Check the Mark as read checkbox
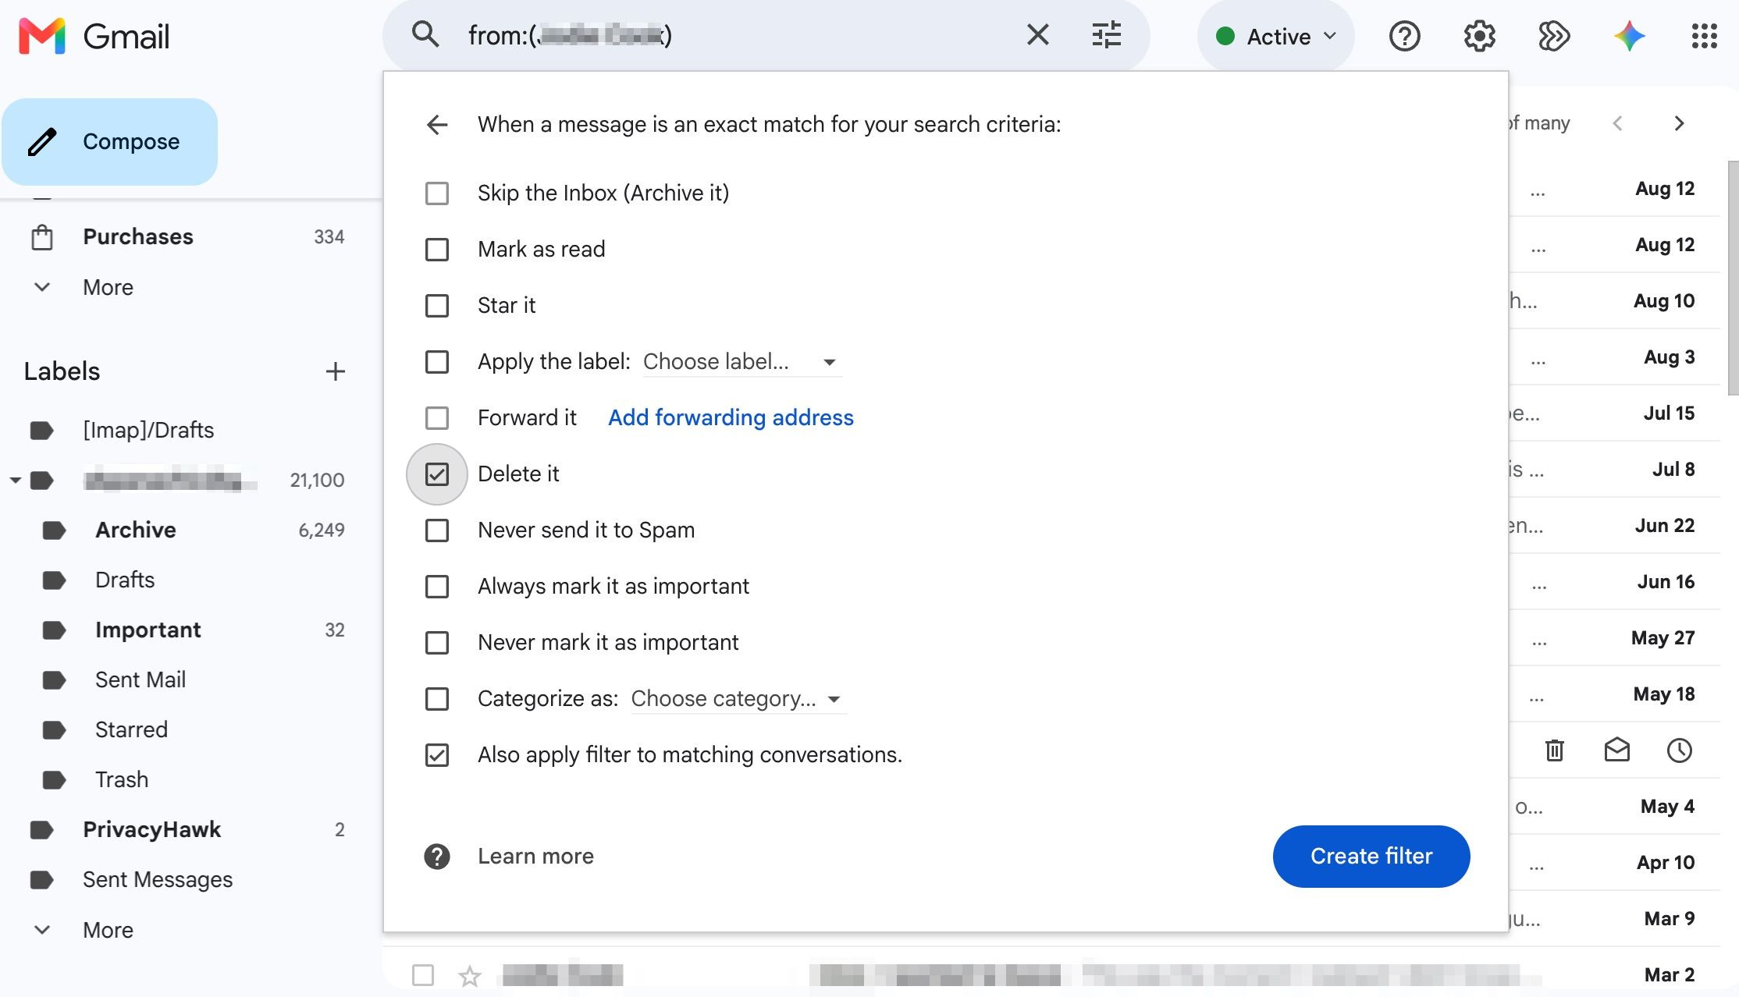Viewport: 1739px width, 997px height. tap(437, 250)
